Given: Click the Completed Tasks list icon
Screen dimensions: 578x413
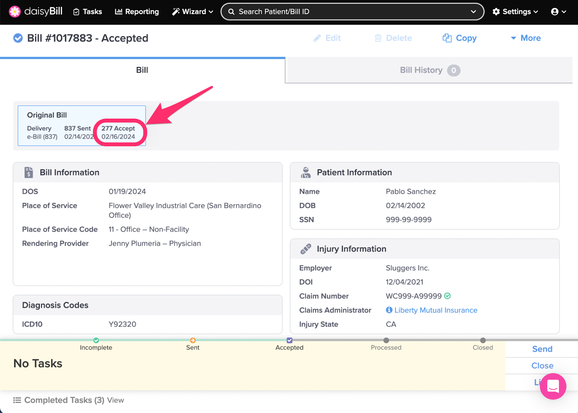Looking at the screenshot, I should pos(17,400).
